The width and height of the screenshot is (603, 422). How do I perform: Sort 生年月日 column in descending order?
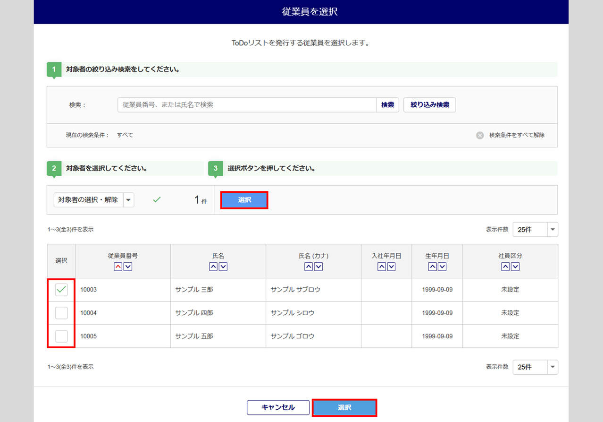pos(442,267)
